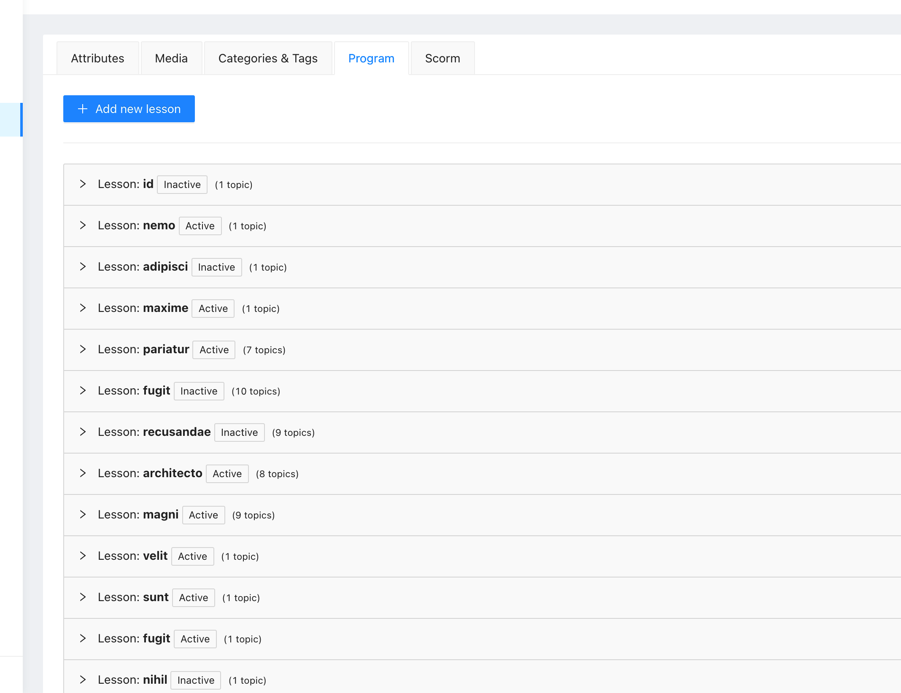The height and width of the screenshot is (693, 901).
Task: Open the Categories & Tags tab
Action: click(x=268, y=58)
